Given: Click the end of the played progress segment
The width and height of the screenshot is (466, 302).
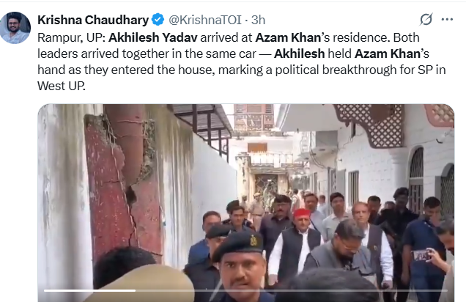Looking at the screenshot, I should point(136,290).
